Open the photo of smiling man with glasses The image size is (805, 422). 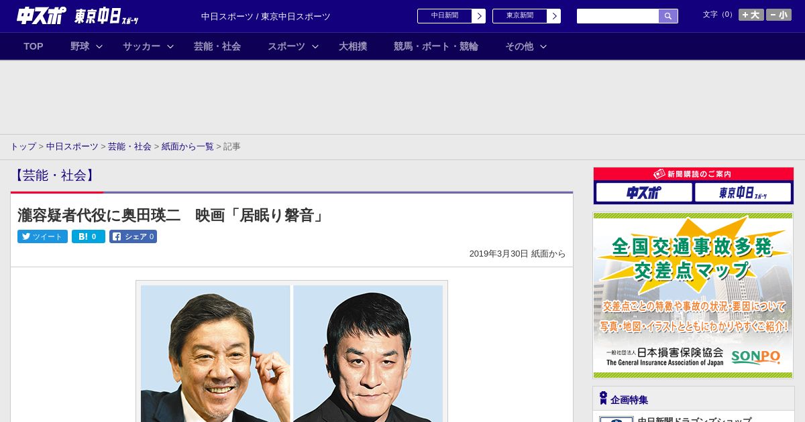pyautogui.click(x=215, y=354)
